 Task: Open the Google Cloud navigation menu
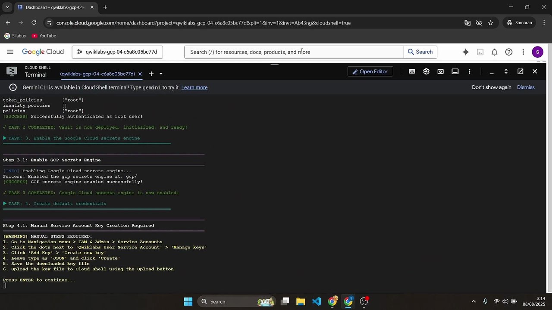click(x=10, y=52)
